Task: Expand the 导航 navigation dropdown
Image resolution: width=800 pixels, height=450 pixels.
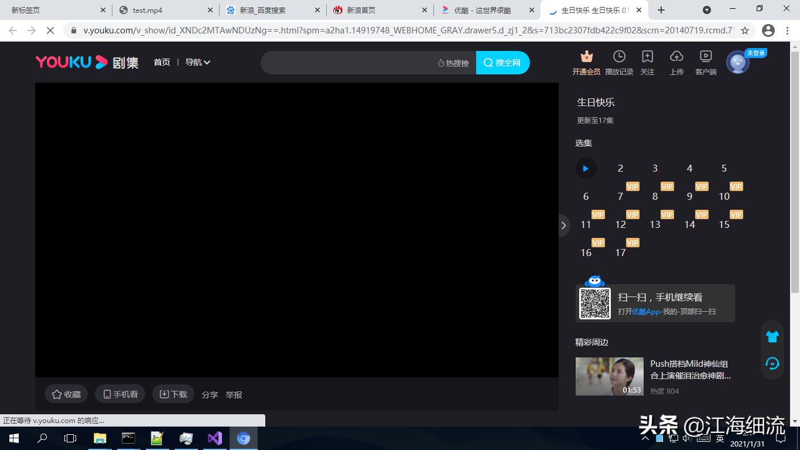Action: (x=197, y=62)
